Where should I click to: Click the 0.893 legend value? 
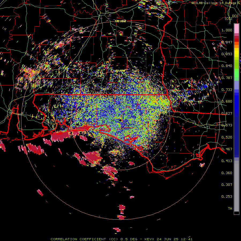227,54
